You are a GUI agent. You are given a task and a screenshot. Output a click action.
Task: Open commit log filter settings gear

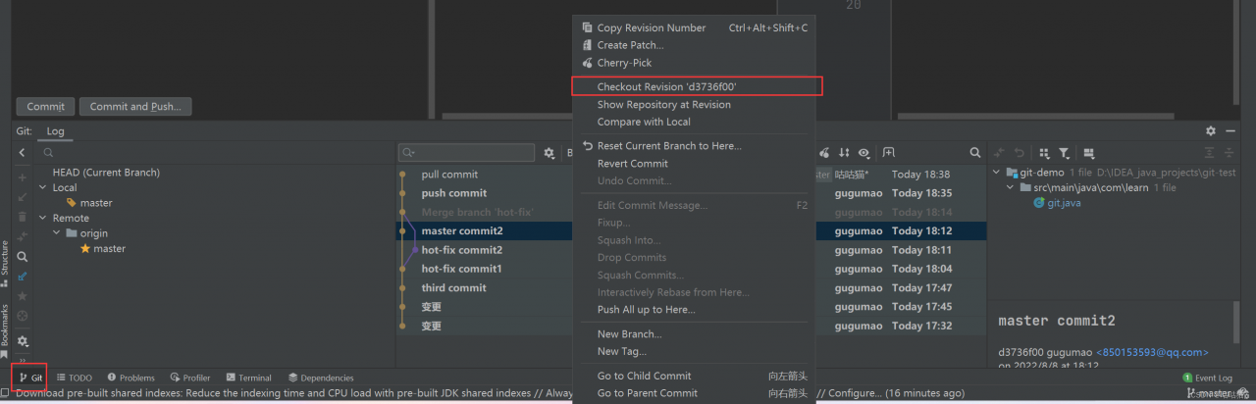tap(549, 153)
